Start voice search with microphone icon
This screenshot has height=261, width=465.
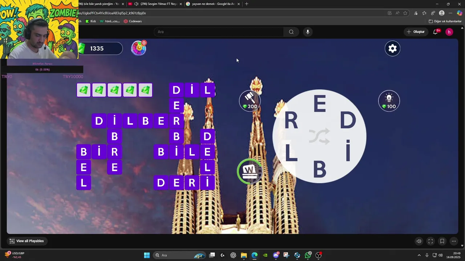[x=308, y=32]
